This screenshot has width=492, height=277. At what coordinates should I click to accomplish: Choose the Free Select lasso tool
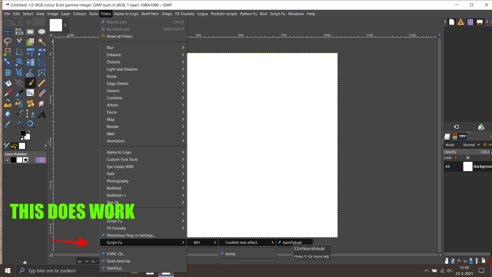(x=8, y=42)
